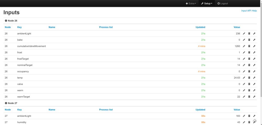The height and width of the screenshot is (125, 262).
Task: Collapse the Node 27 group
Action: pyautogui.click(x=6, y=103)
